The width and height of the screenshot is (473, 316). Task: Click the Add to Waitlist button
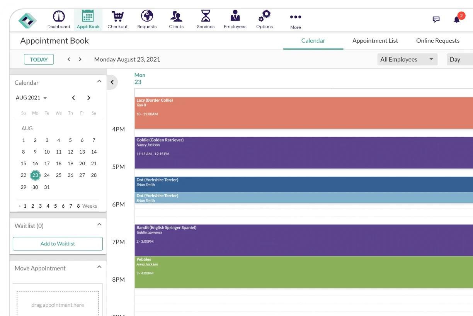[58, 244]
